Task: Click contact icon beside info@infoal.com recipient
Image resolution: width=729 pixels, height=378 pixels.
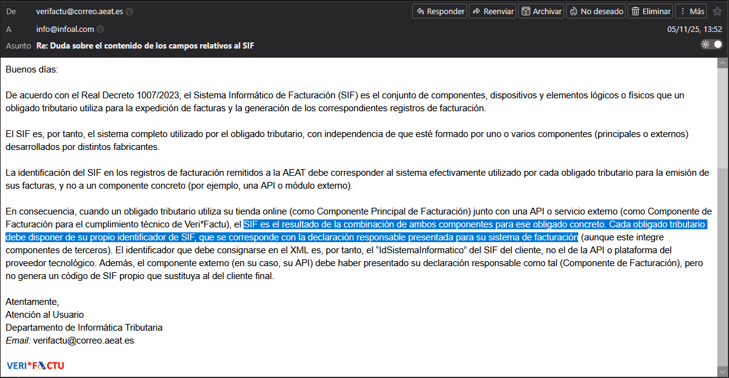Action: [100, 29]
